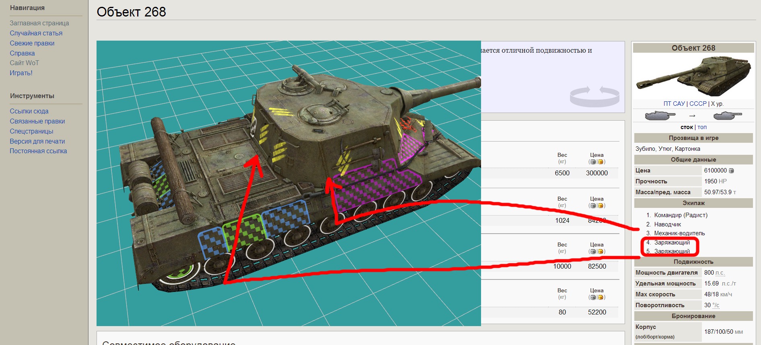The image size is (761, 345).
Task: Click the 3D tank armor model image
Action: click(289, 183)
